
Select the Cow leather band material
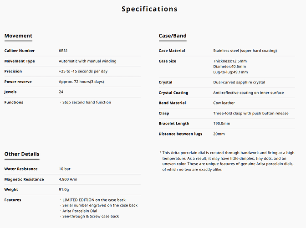tap(224, 103)
